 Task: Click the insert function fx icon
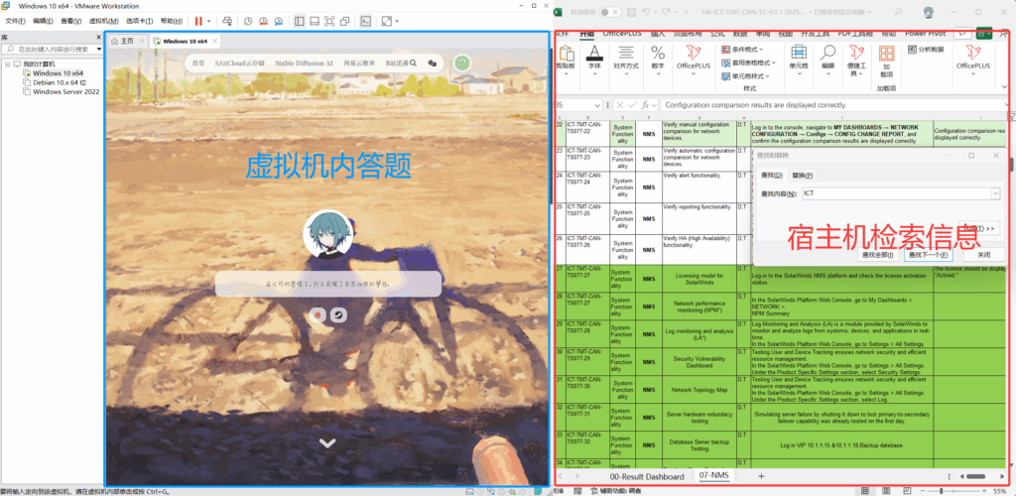645,104
